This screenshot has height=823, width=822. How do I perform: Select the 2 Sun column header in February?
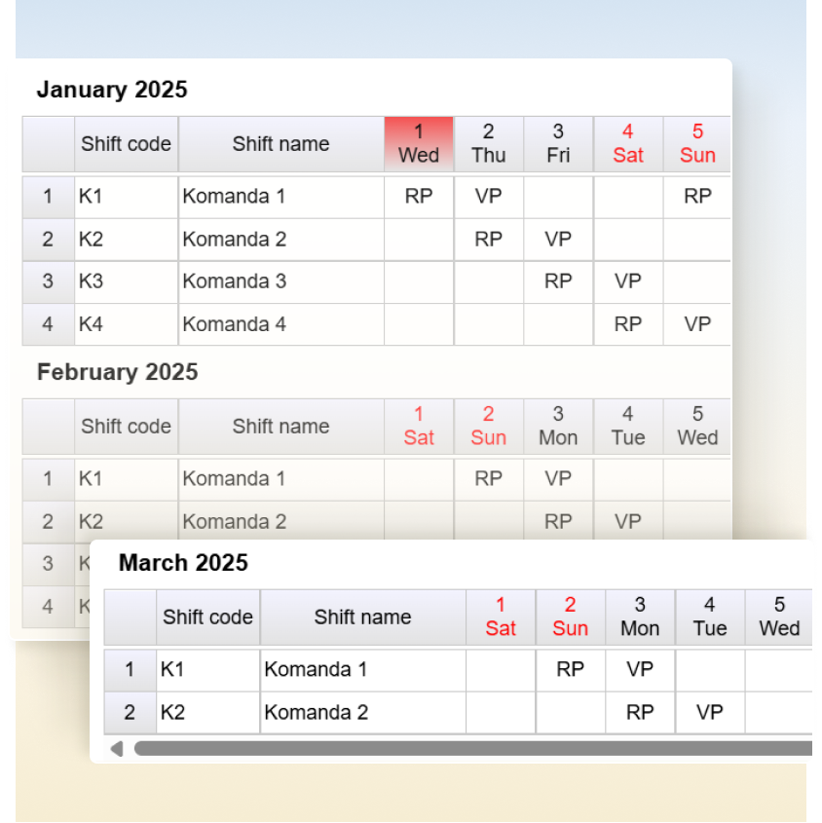488,427
